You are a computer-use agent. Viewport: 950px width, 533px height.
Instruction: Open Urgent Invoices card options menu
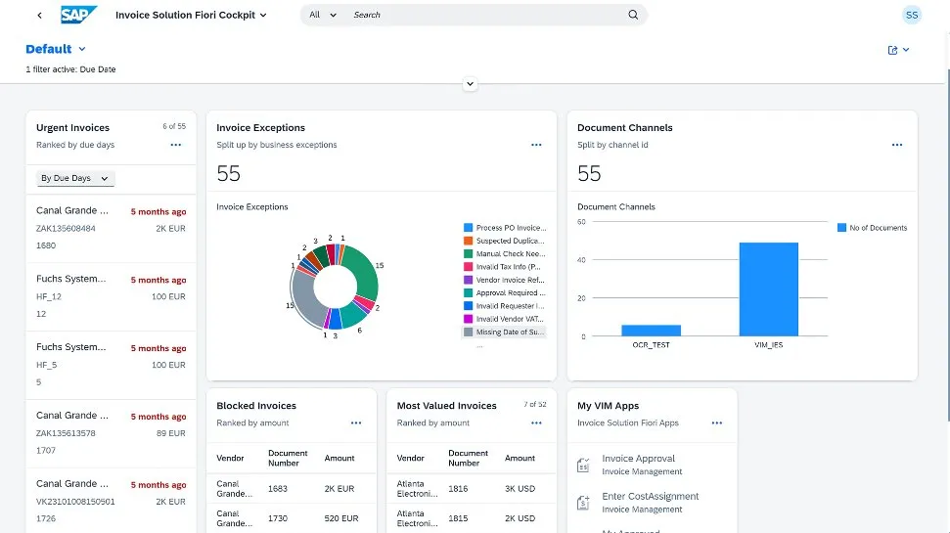(176, 145)
